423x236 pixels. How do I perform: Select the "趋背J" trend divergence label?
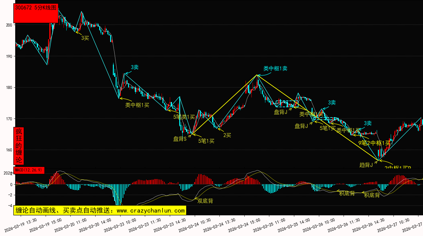[366, 165]
